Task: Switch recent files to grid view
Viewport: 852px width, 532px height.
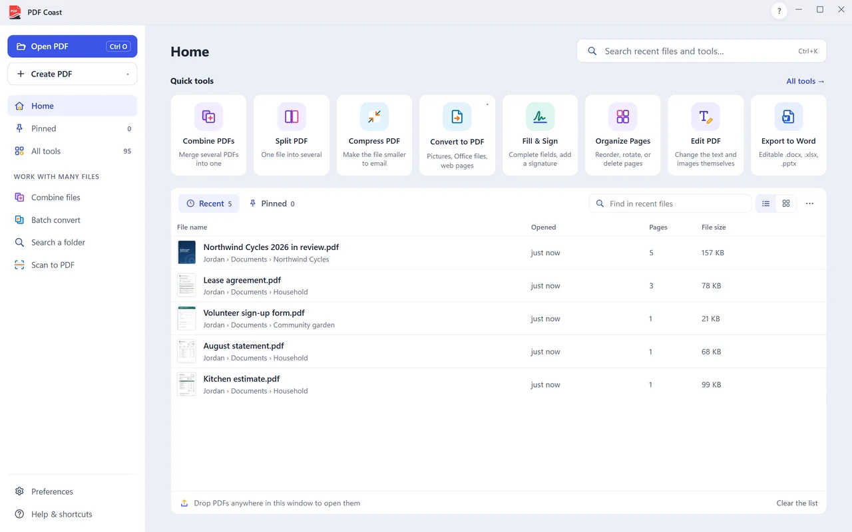Action: [x=786, y=203]
